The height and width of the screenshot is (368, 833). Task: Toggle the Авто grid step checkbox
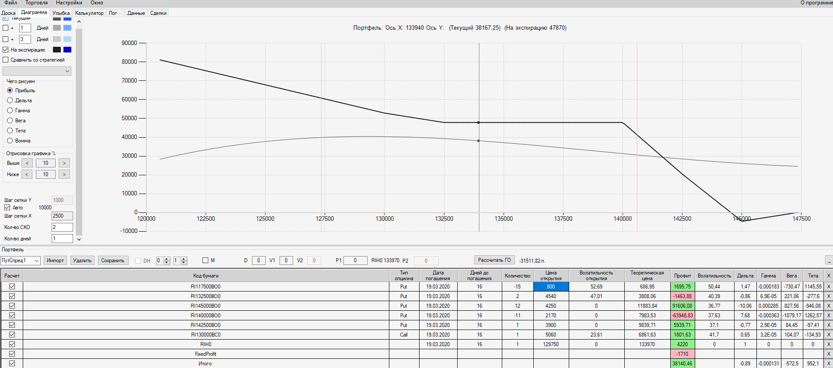point(7,208)
